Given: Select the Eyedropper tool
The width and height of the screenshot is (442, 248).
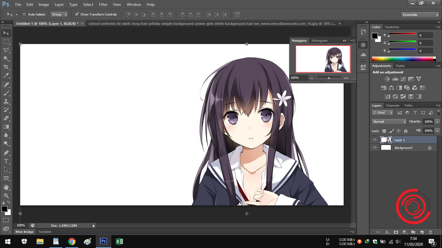Looking at the screenshot, I should tap(6, 76).
